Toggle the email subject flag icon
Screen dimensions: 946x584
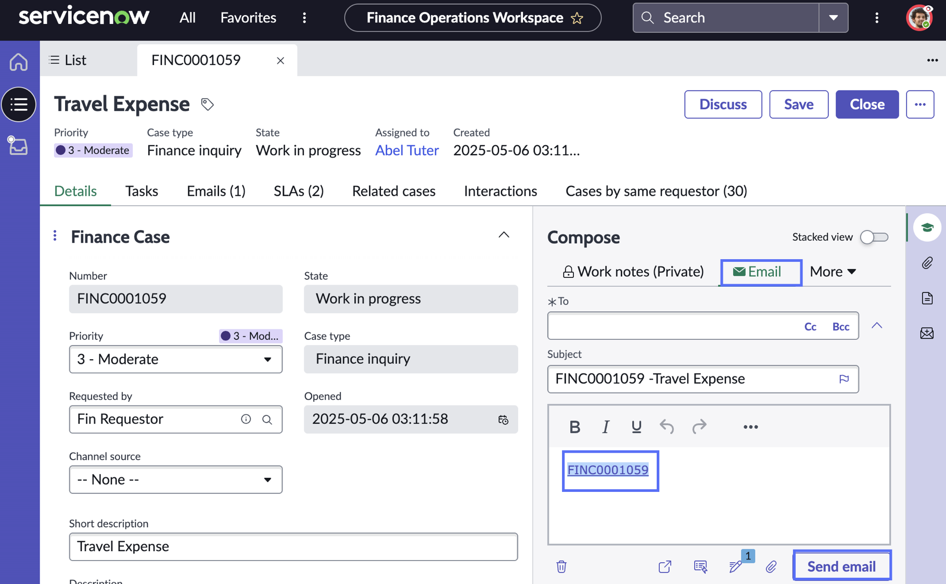pos(844,379)
